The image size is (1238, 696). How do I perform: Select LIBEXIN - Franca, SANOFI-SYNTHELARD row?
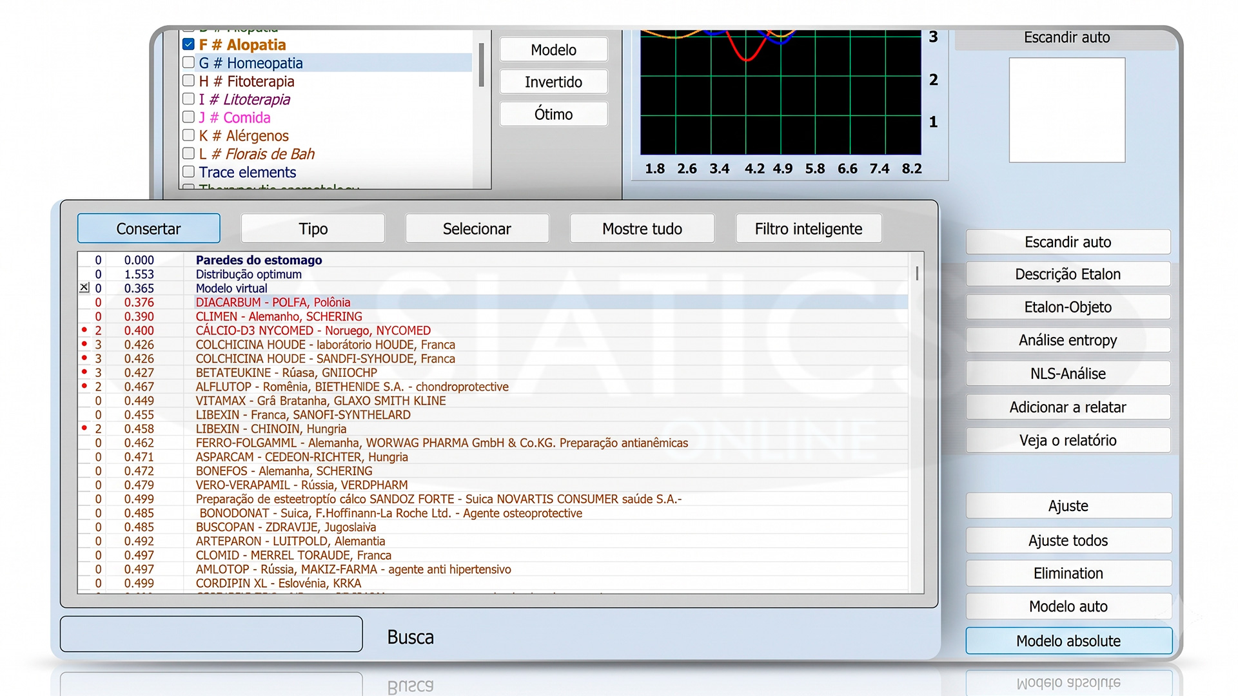tap(493, 415)
